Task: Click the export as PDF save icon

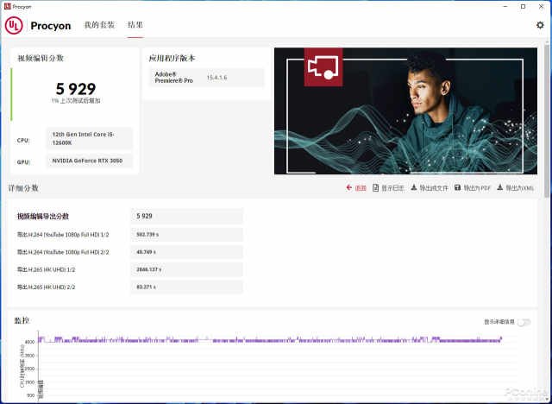Action: [x=457, y=187]
